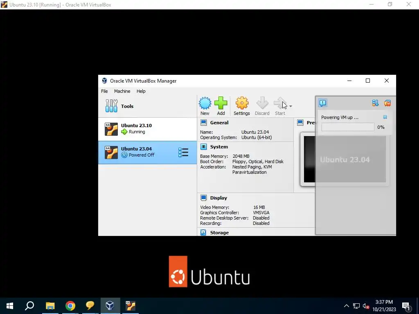419x314 pixels.
Task: Select the Ubuntu 23.04 powered-off machine
Action: pos(147,152)
